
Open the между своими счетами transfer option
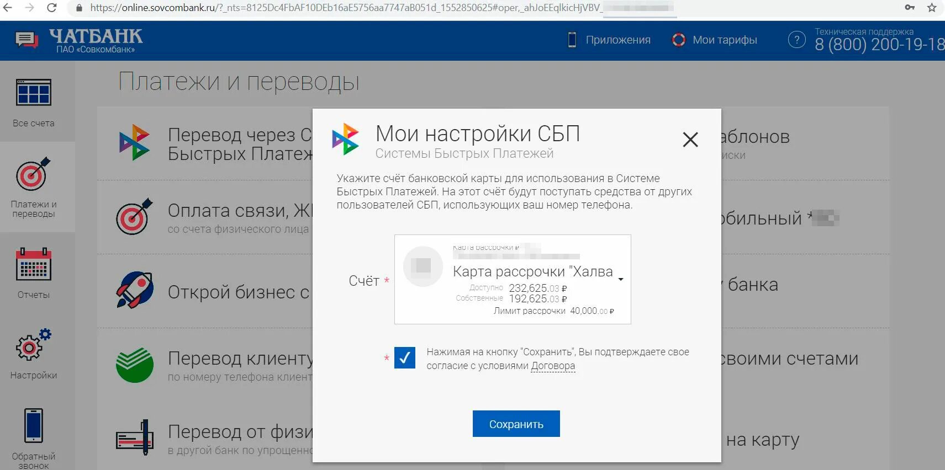click(x=790, y=359)
